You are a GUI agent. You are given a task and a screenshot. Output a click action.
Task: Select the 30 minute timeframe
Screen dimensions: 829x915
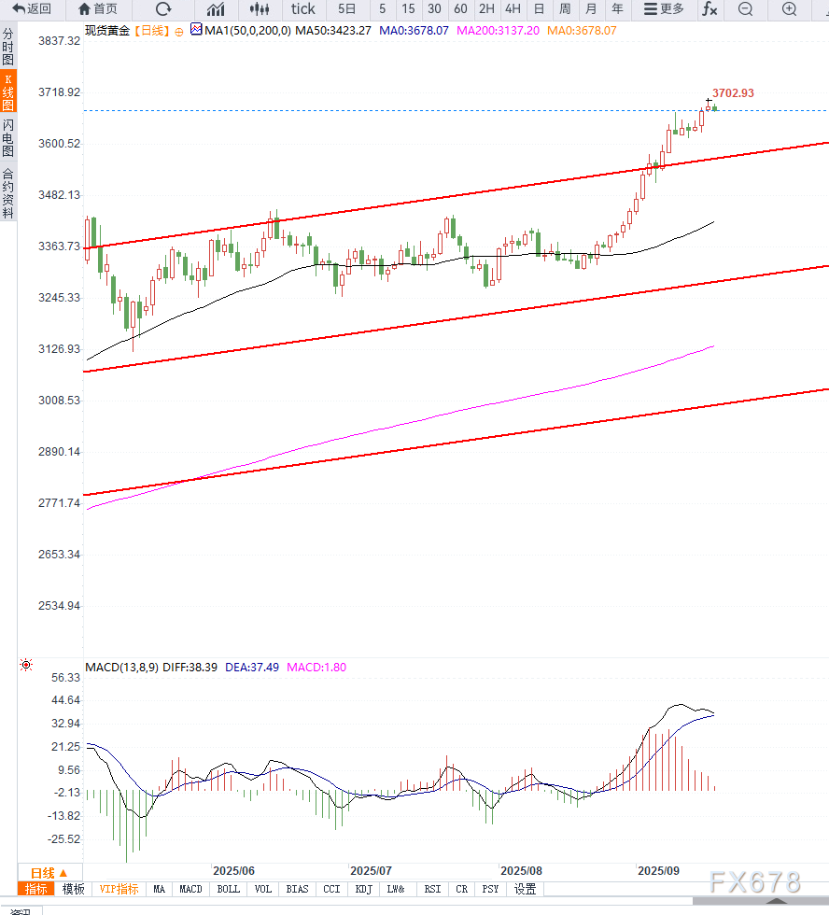click(434, 9)
